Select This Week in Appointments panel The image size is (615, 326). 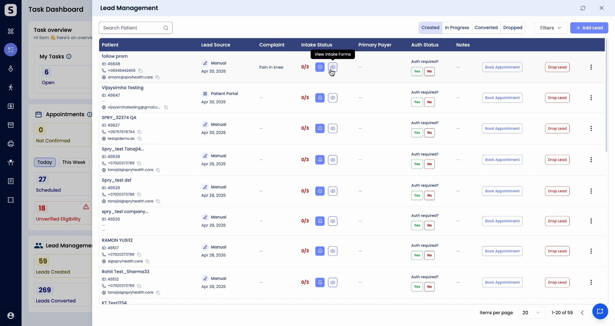click(x=74, y=162)
